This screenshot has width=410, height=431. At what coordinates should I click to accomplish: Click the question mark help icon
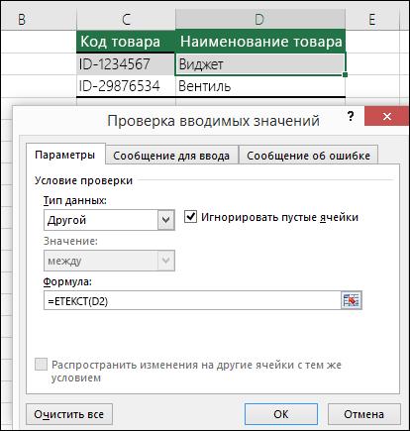(x=351, y=116)
